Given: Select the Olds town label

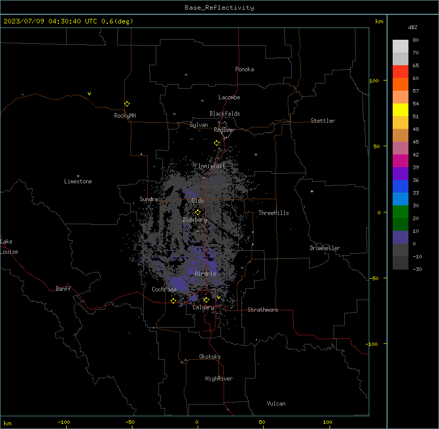Looking at the screenshot, I should click(198, 201).
